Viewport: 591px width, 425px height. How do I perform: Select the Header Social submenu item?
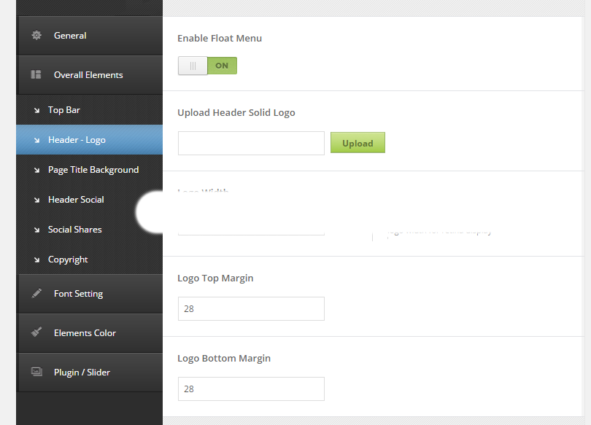click(76, 200)
